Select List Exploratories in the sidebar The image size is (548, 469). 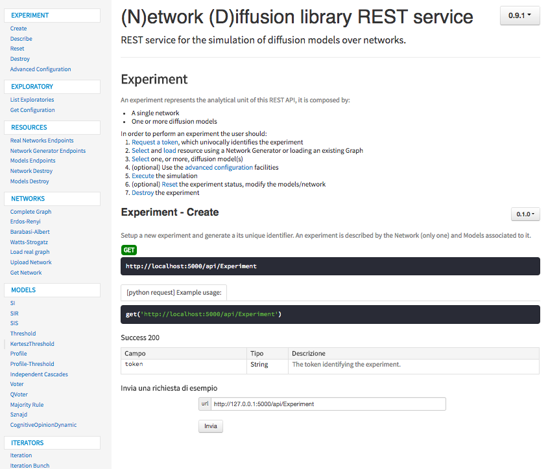[x=32, y=100]
